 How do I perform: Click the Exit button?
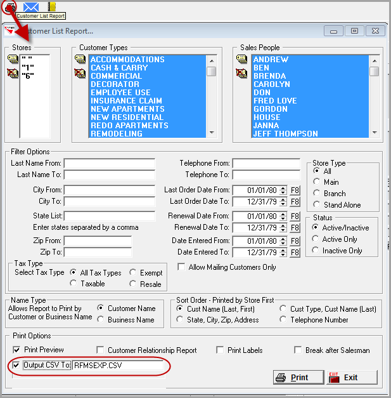352,378
